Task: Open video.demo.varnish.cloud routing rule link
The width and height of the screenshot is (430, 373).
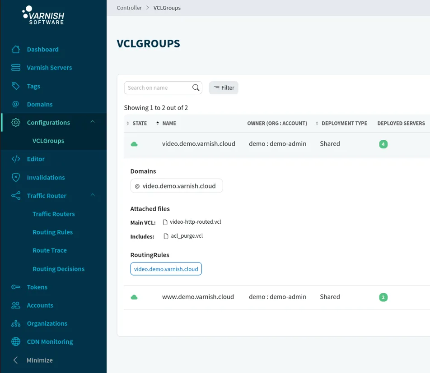Action: coord(166,269)
